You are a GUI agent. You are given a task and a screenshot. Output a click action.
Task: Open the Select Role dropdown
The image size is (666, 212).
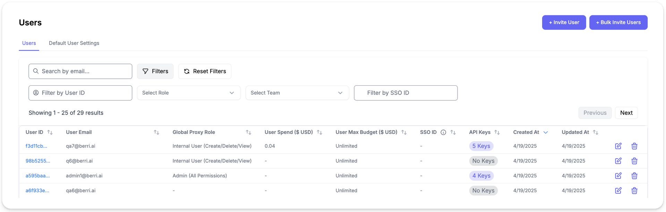188,93
